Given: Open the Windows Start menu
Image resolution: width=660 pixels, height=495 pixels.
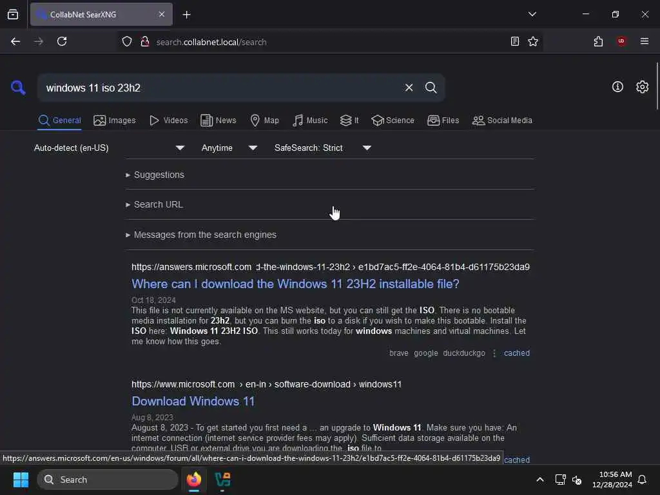Looking at the screenshot, I should click(x=21, y=480).
